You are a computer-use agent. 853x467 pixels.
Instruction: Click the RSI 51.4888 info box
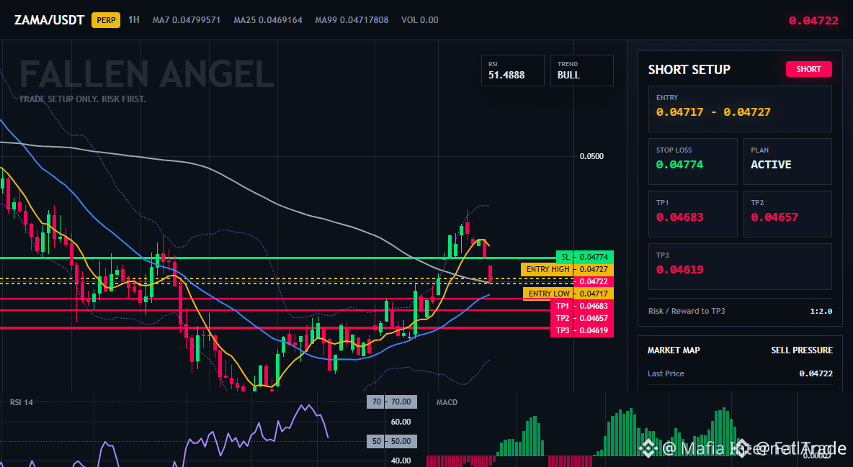(512, 70)
